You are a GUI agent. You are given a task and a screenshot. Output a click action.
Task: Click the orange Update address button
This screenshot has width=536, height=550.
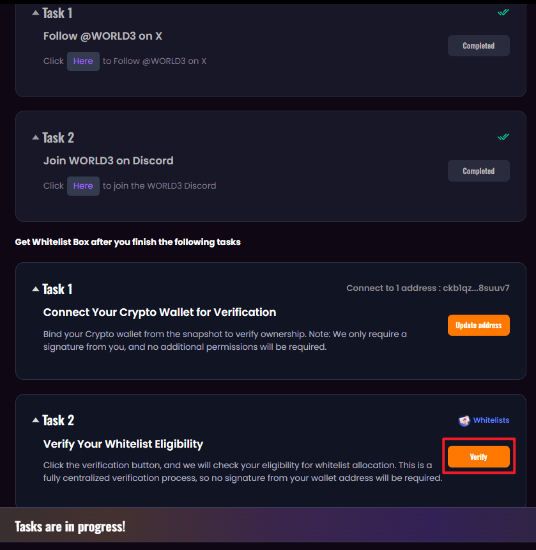point(479,325)
